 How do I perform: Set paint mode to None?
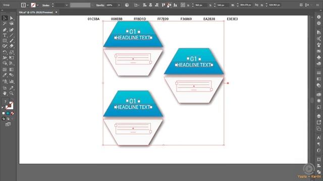point(12,113)
